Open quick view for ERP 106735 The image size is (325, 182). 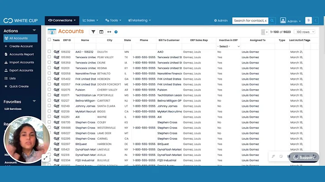pyautogui.click(x=55, y=122)
